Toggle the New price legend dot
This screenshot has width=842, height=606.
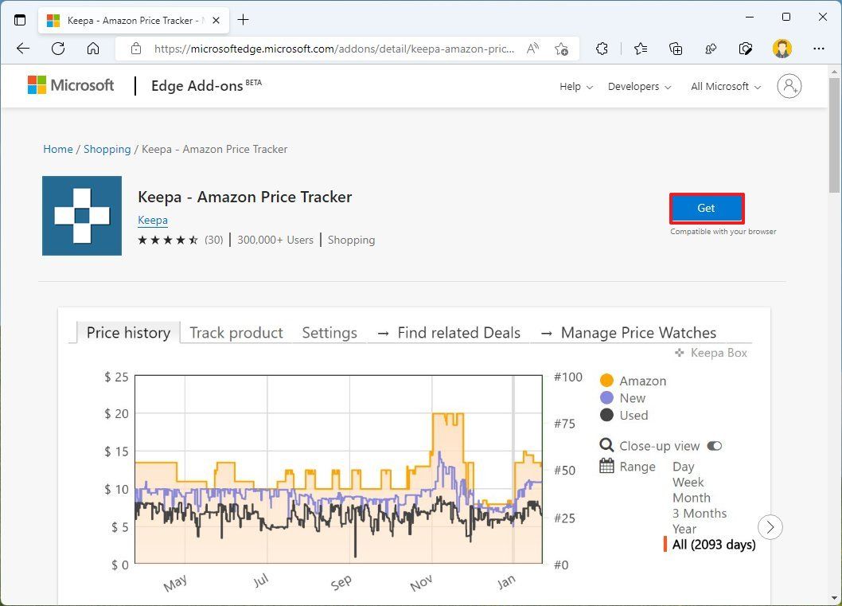pyautogui.click(x=606, y=397)
